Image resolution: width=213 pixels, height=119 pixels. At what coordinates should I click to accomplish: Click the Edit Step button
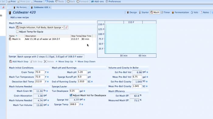[x=36, y=62]
